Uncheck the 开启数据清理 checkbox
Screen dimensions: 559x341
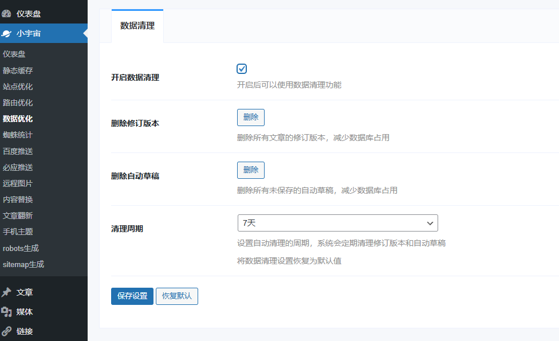(242, 69)
